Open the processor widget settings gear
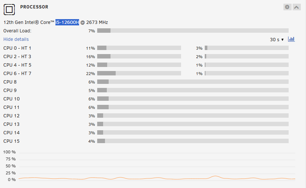 click(x=287, y=7)
